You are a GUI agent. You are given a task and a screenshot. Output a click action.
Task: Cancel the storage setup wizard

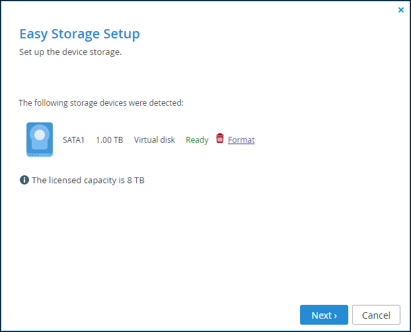(x=376, y=315)
